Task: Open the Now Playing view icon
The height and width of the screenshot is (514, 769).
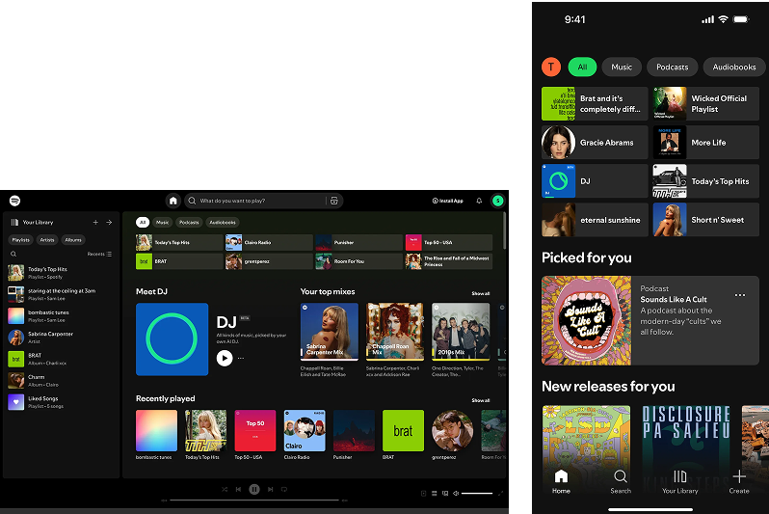Action: click(x=423, y=493)
